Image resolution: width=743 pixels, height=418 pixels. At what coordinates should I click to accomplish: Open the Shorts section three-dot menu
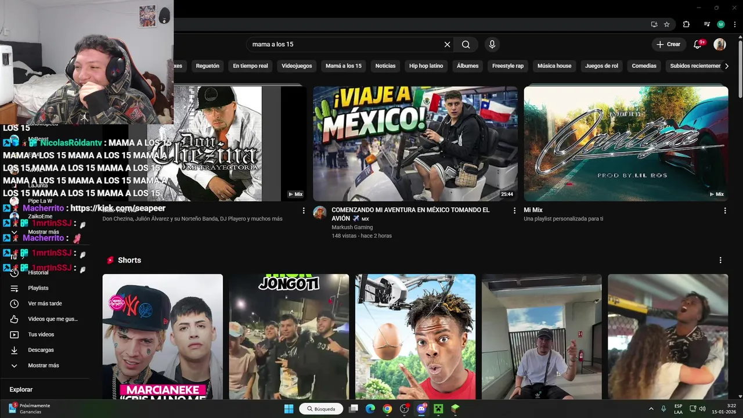[720, 260]
